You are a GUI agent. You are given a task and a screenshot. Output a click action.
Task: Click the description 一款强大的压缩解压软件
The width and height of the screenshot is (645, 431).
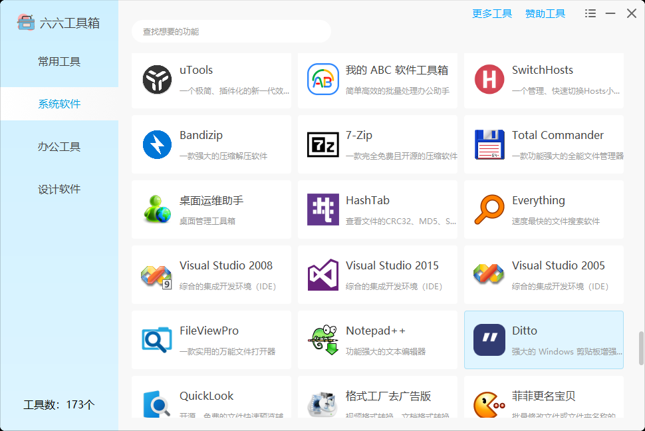223,156
